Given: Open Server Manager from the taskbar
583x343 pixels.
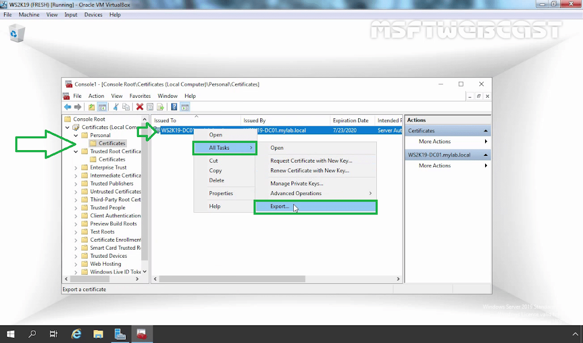Looking at the screenshot, I should [120, 334].
